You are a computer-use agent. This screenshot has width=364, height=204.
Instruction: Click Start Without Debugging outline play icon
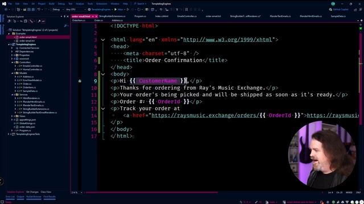[127, 10]
